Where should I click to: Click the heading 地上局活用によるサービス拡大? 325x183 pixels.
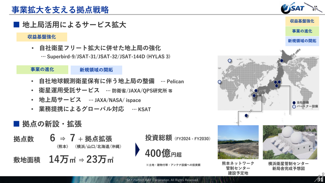coord(74,25)
